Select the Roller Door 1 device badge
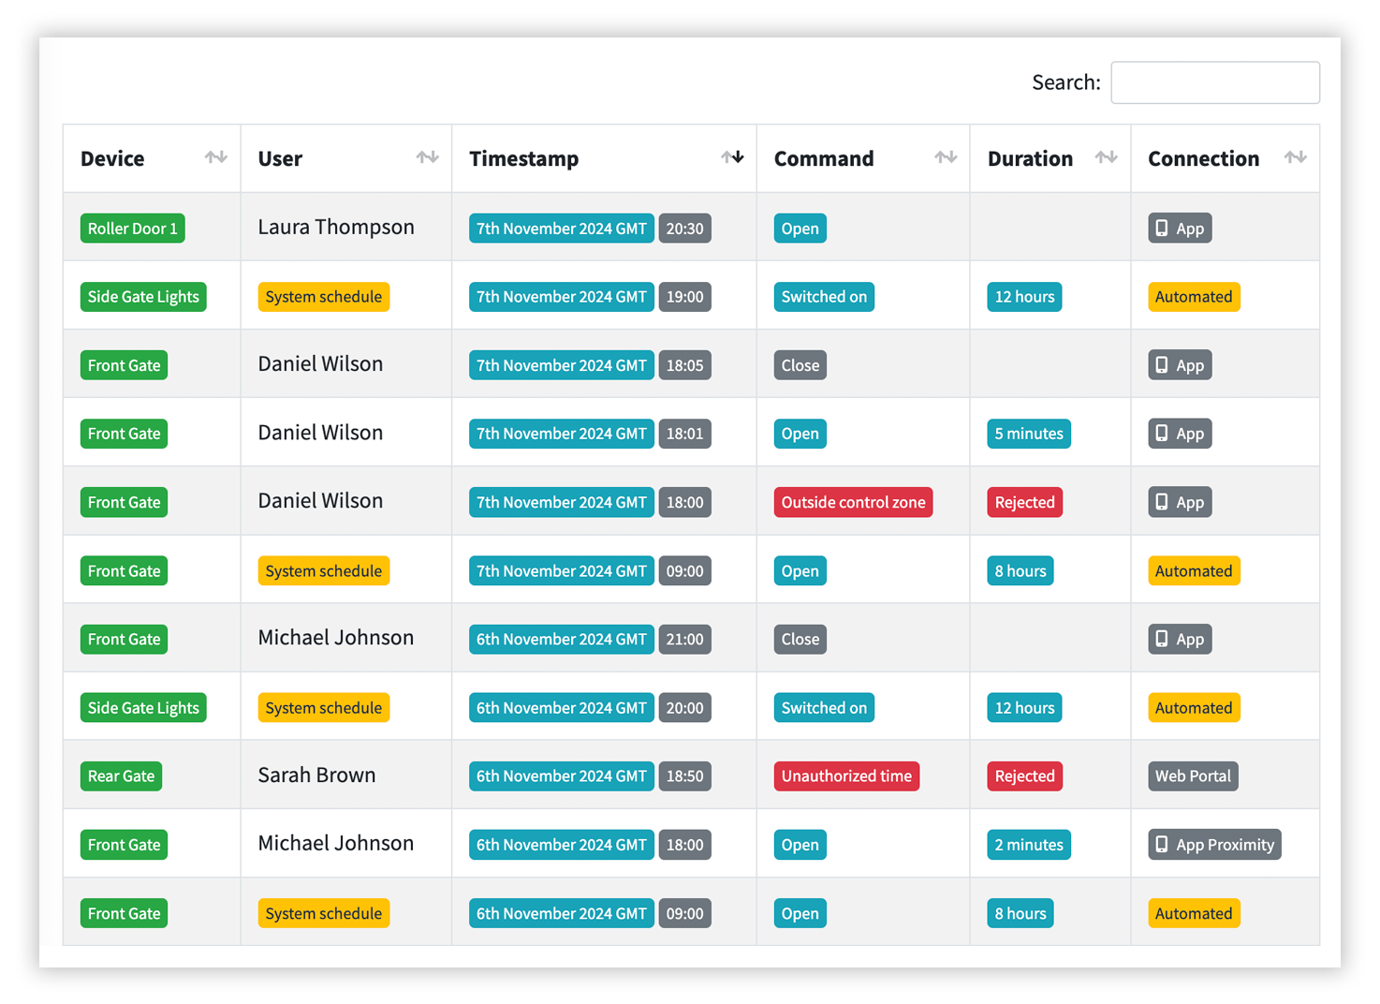The height and width of the screenshot is (1004, 1380). 133,229
